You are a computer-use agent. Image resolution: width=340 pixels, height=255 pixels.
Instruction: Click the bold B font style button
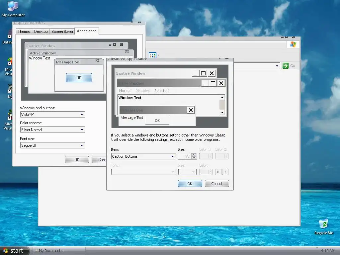point(218,172)
